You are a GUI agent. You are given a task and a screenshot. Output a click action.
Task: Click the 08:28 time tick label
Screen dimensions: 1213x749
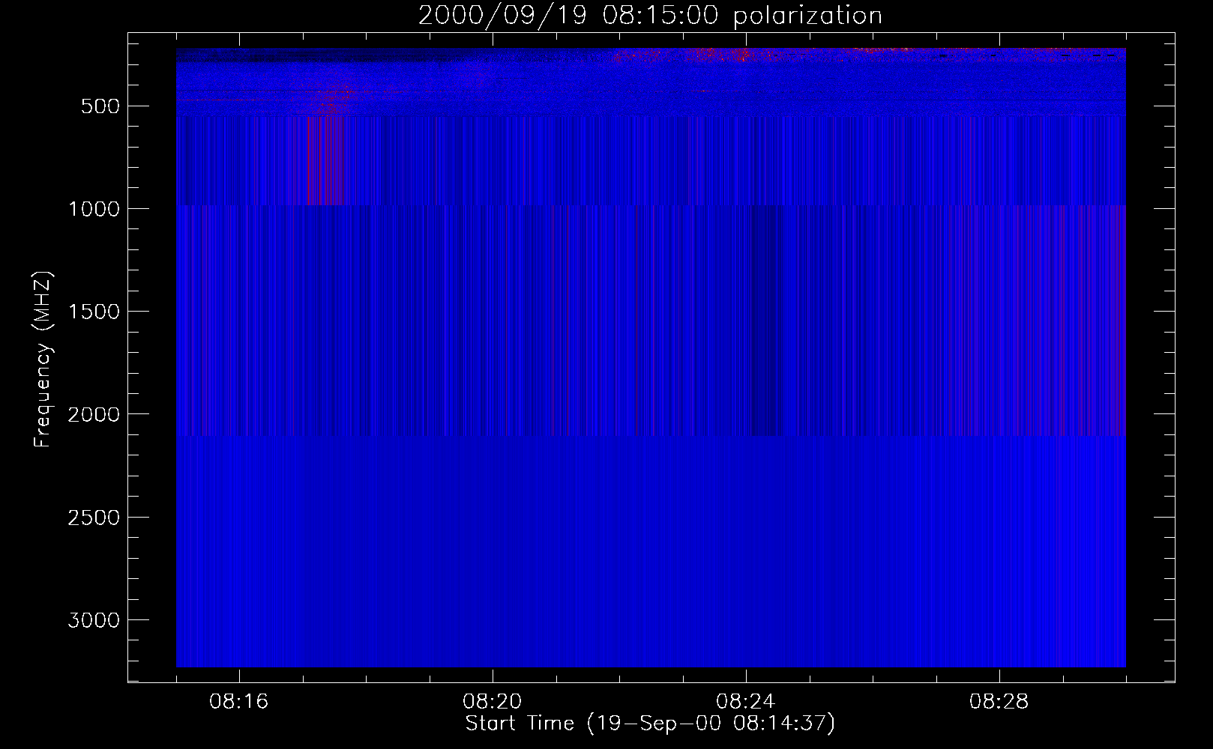click(999, 702)
